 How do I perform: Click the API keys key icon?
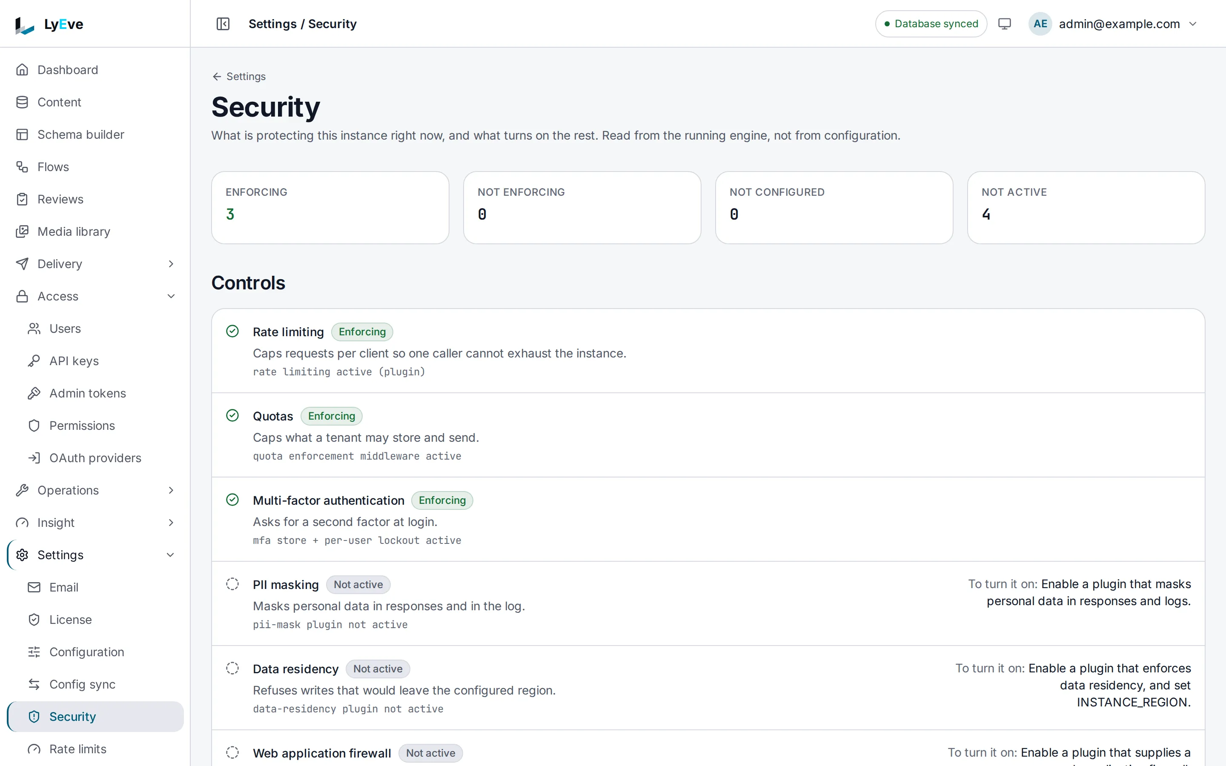34,361
